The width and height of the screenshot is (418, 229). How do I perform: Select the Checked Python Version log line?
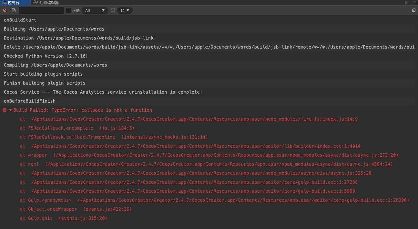click(x=46, y=56)
